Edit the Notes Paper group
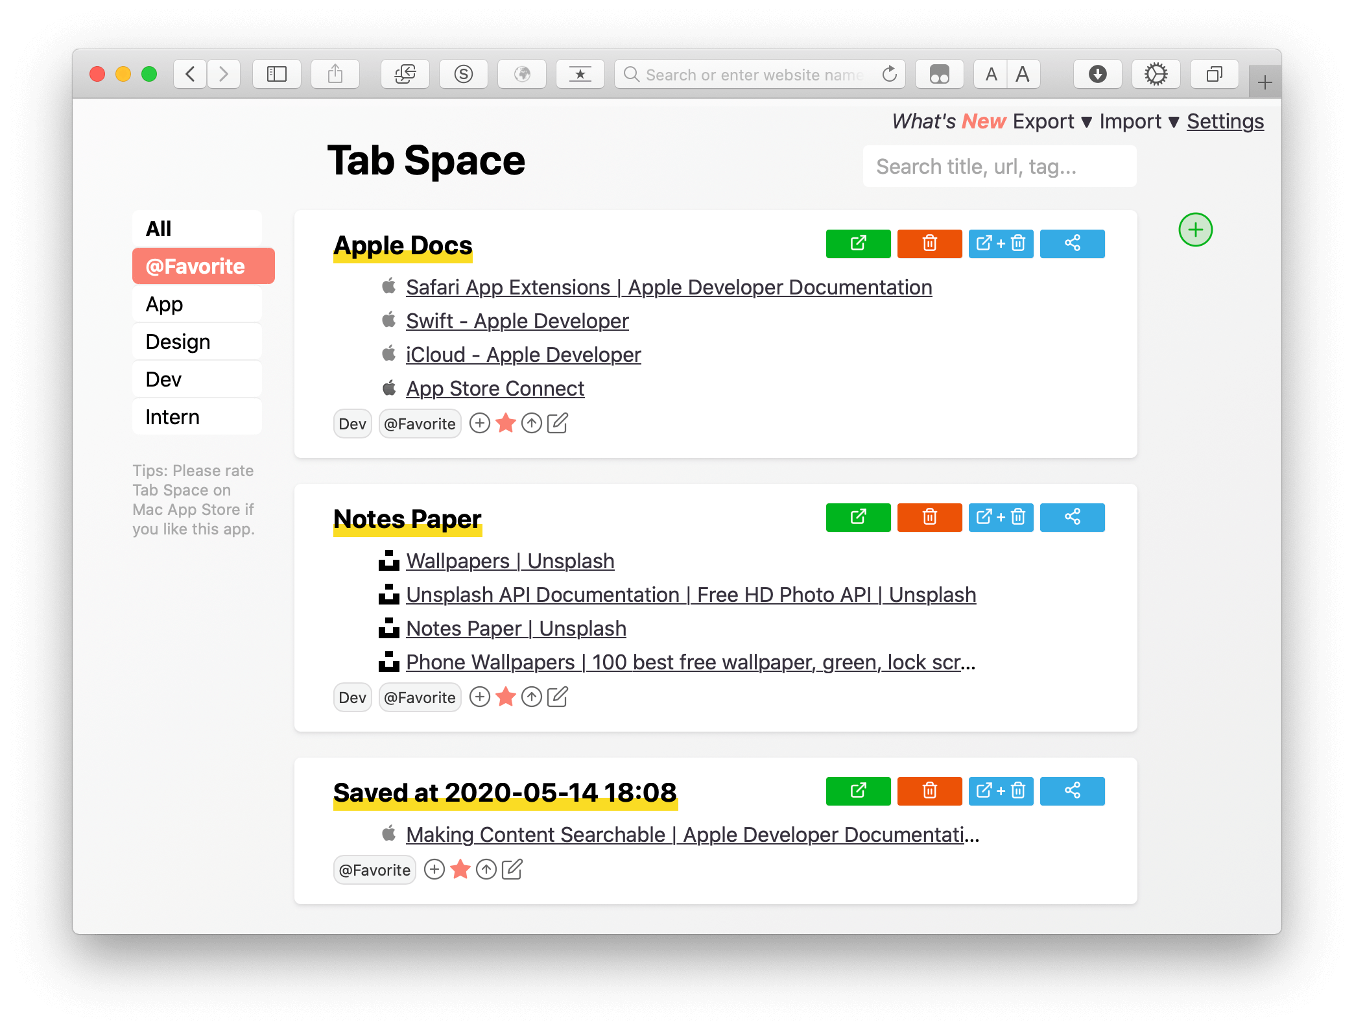The height and width of the screenshot is (1030, 1354). pyautogui.click(x=557, y=697)
